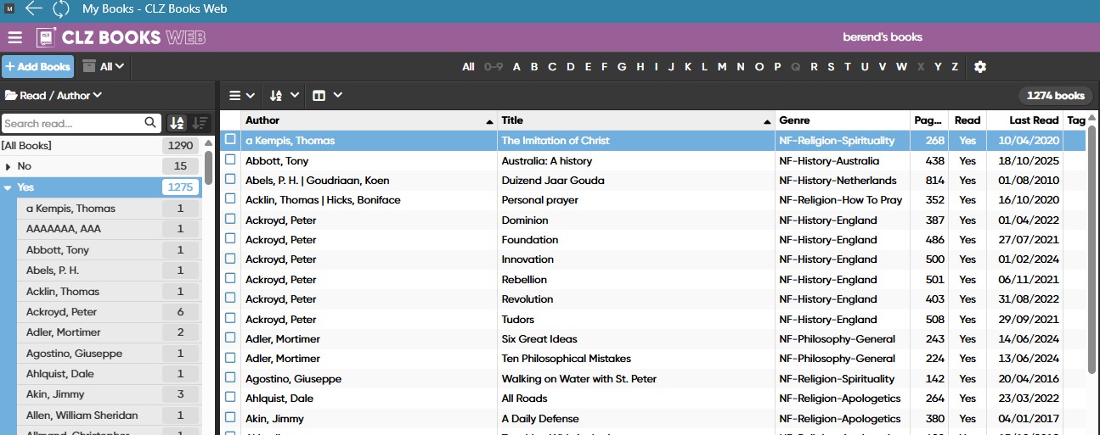Image resolution: width=1100 pixels, height=435 pixels.
Task: Select the checkbox beside Personal prayer
Action: 230,200
